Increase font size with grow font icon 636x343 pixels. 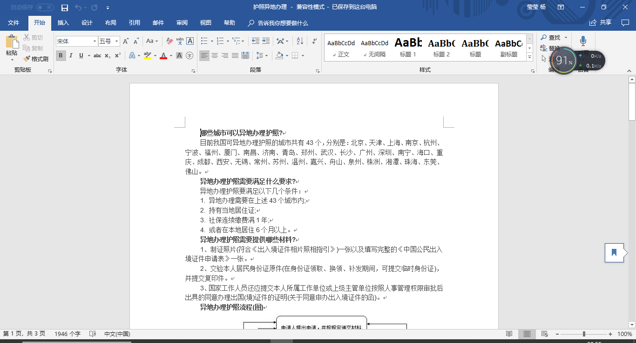tap(126, 41)
